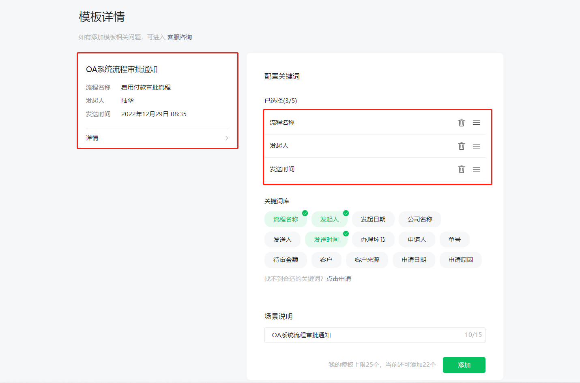
Task: Select the 申请原因 keyword tag
Action: [460, 260]
